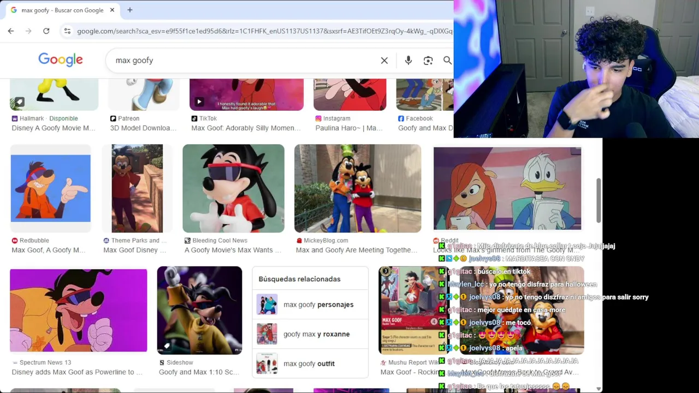699x393 pixels.
Task: Click the 'Sideshow' source label
Action: click(180, 363)
